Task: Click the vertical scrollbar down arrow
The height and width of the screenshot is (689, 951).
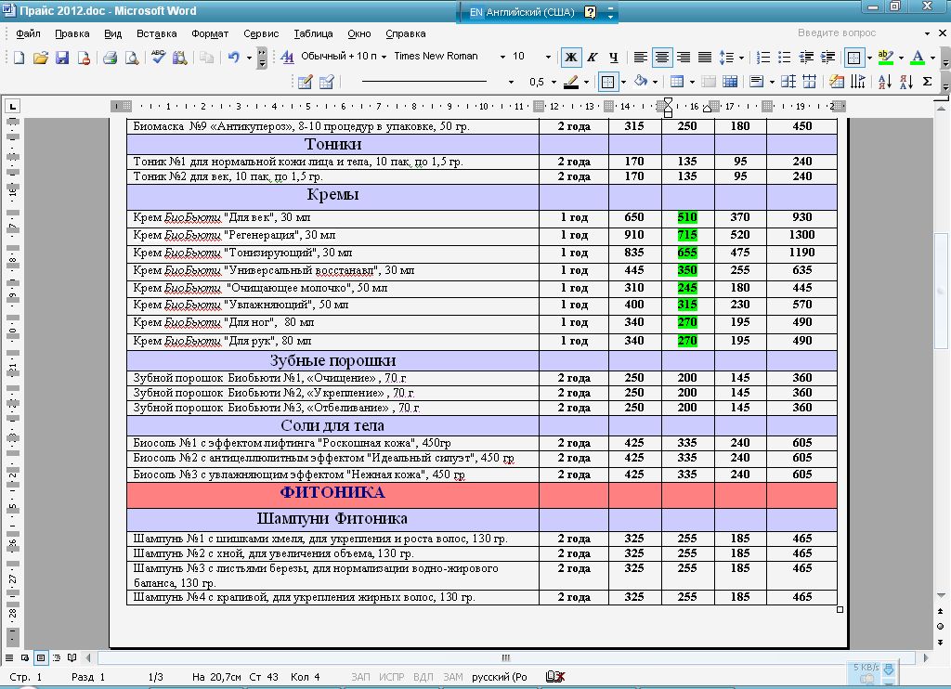Action: [x=941, y=595]
